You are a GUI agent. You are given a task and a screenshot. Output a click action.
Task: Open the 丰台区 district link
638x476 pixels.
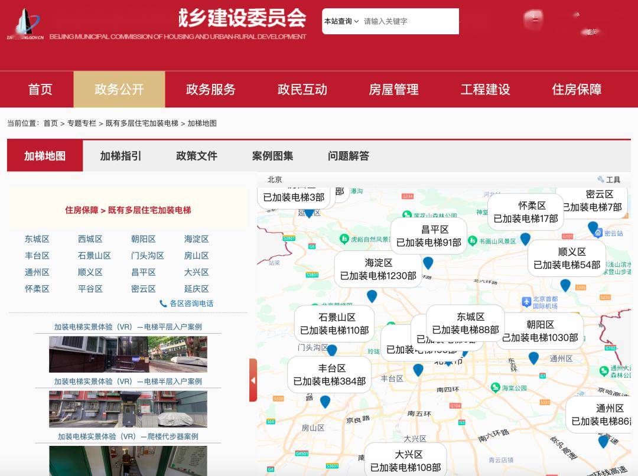[38, 255]
